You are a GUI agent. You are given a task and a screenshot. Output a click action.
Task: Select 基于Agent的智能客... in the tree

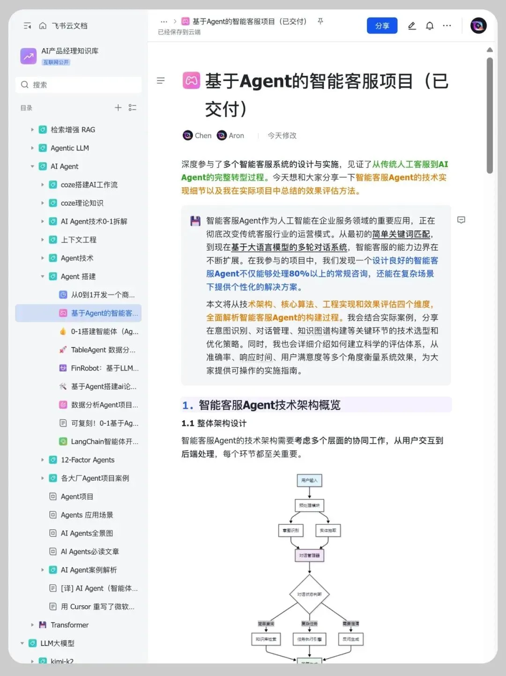pos(78,313)
